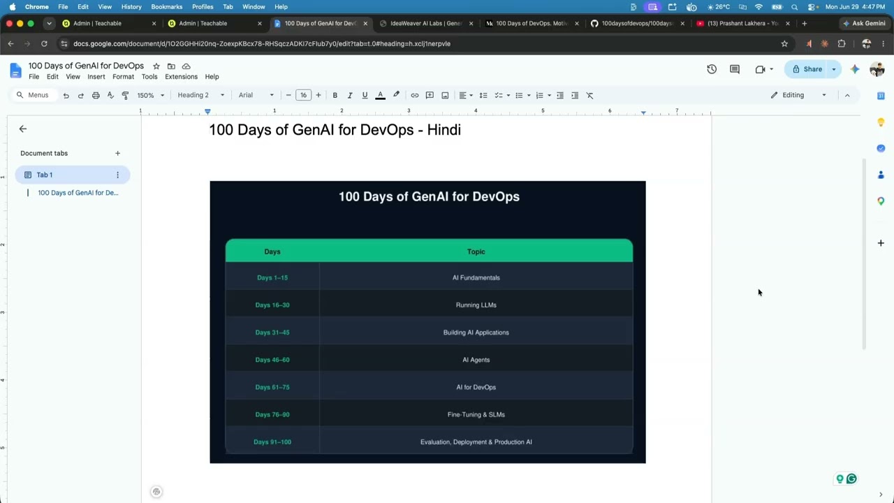This screenshot has height=503, width=894.
Task: Toggle bold formatting
Action: click(x=335, y=95)
